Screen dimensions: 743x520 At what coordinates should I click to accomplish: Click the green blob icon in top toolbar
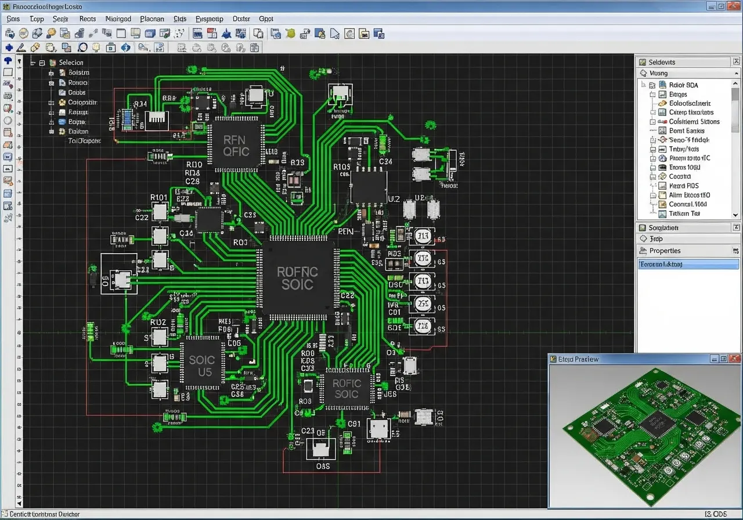coord(290,33)
